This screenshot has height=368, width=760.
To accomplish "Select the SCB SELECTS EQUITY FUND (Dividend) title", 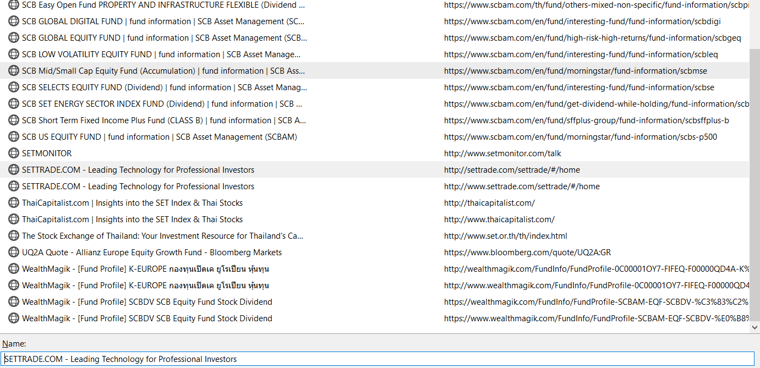I will coord(165,87).
